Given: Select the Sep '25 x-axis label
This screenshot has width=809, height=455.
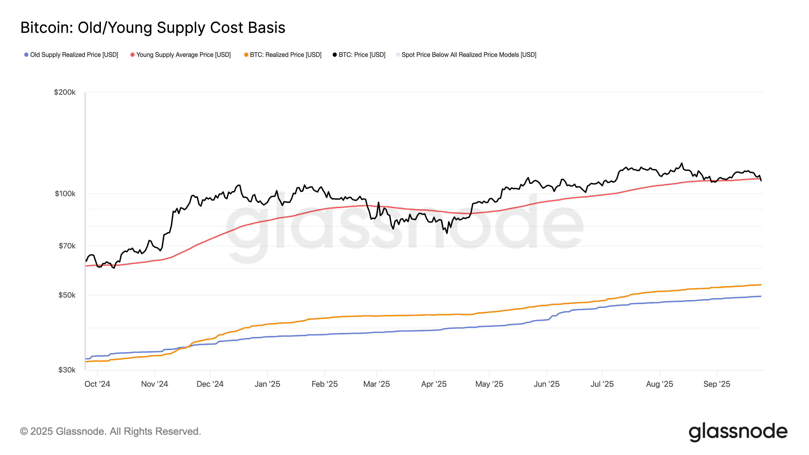Looking at the screenshot, I should pyautogui.click(x=717, y=384).
